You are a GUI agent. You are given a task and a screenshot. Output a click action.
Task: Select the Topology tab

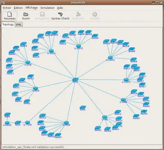point(8,24)
